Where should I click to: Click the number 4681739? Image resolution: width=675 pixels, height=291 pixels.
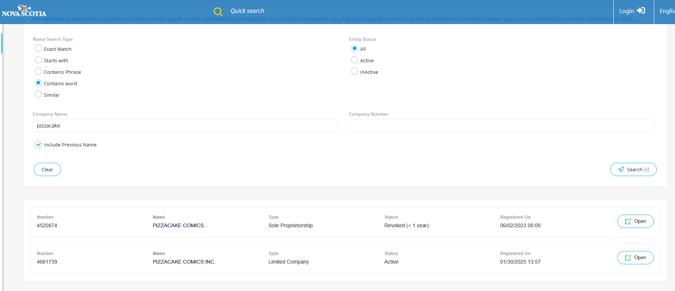[x=47, y=262]
